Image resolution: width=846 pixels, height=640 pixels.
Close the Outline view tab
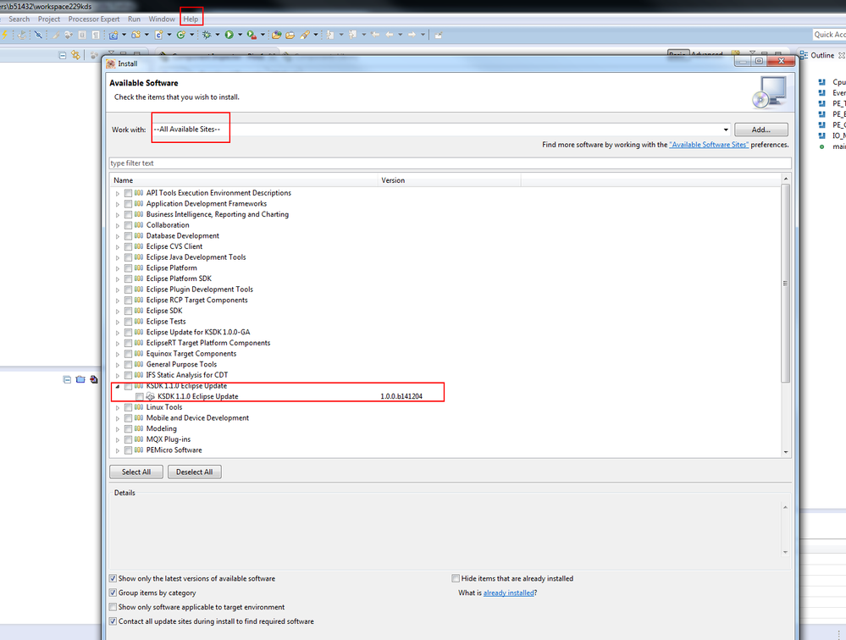point(841,55)
